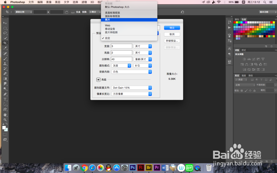277x173 pixels.
Task: Toggle lock position for layer
Action: click(250, 91)
